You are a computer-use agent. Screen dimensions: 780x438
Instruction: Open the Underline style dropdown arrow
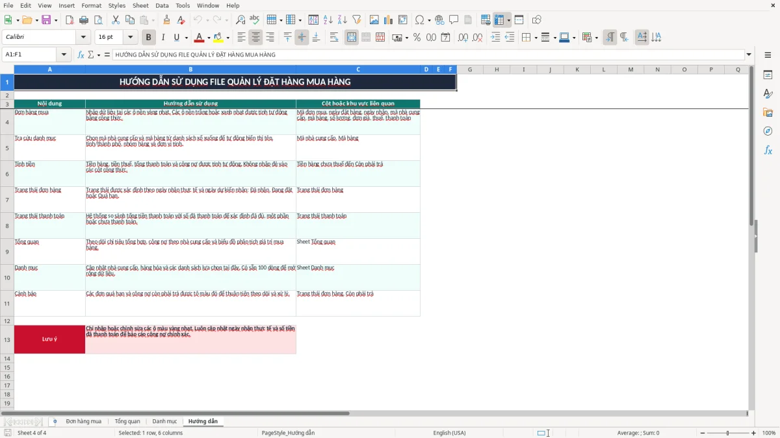pyautogui.click(x=186, y=38)
